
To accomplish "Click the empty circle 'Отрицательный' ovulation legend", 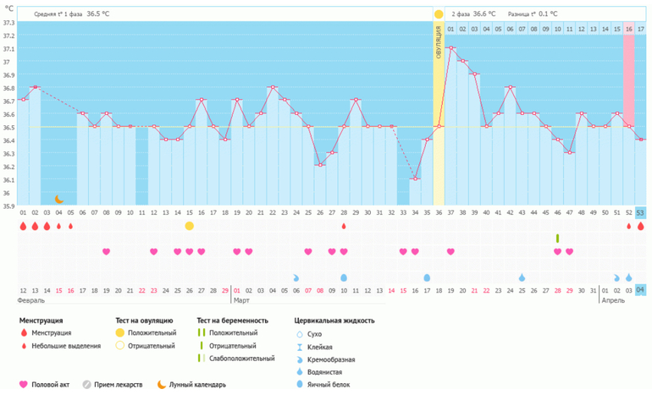I will 119,346.
